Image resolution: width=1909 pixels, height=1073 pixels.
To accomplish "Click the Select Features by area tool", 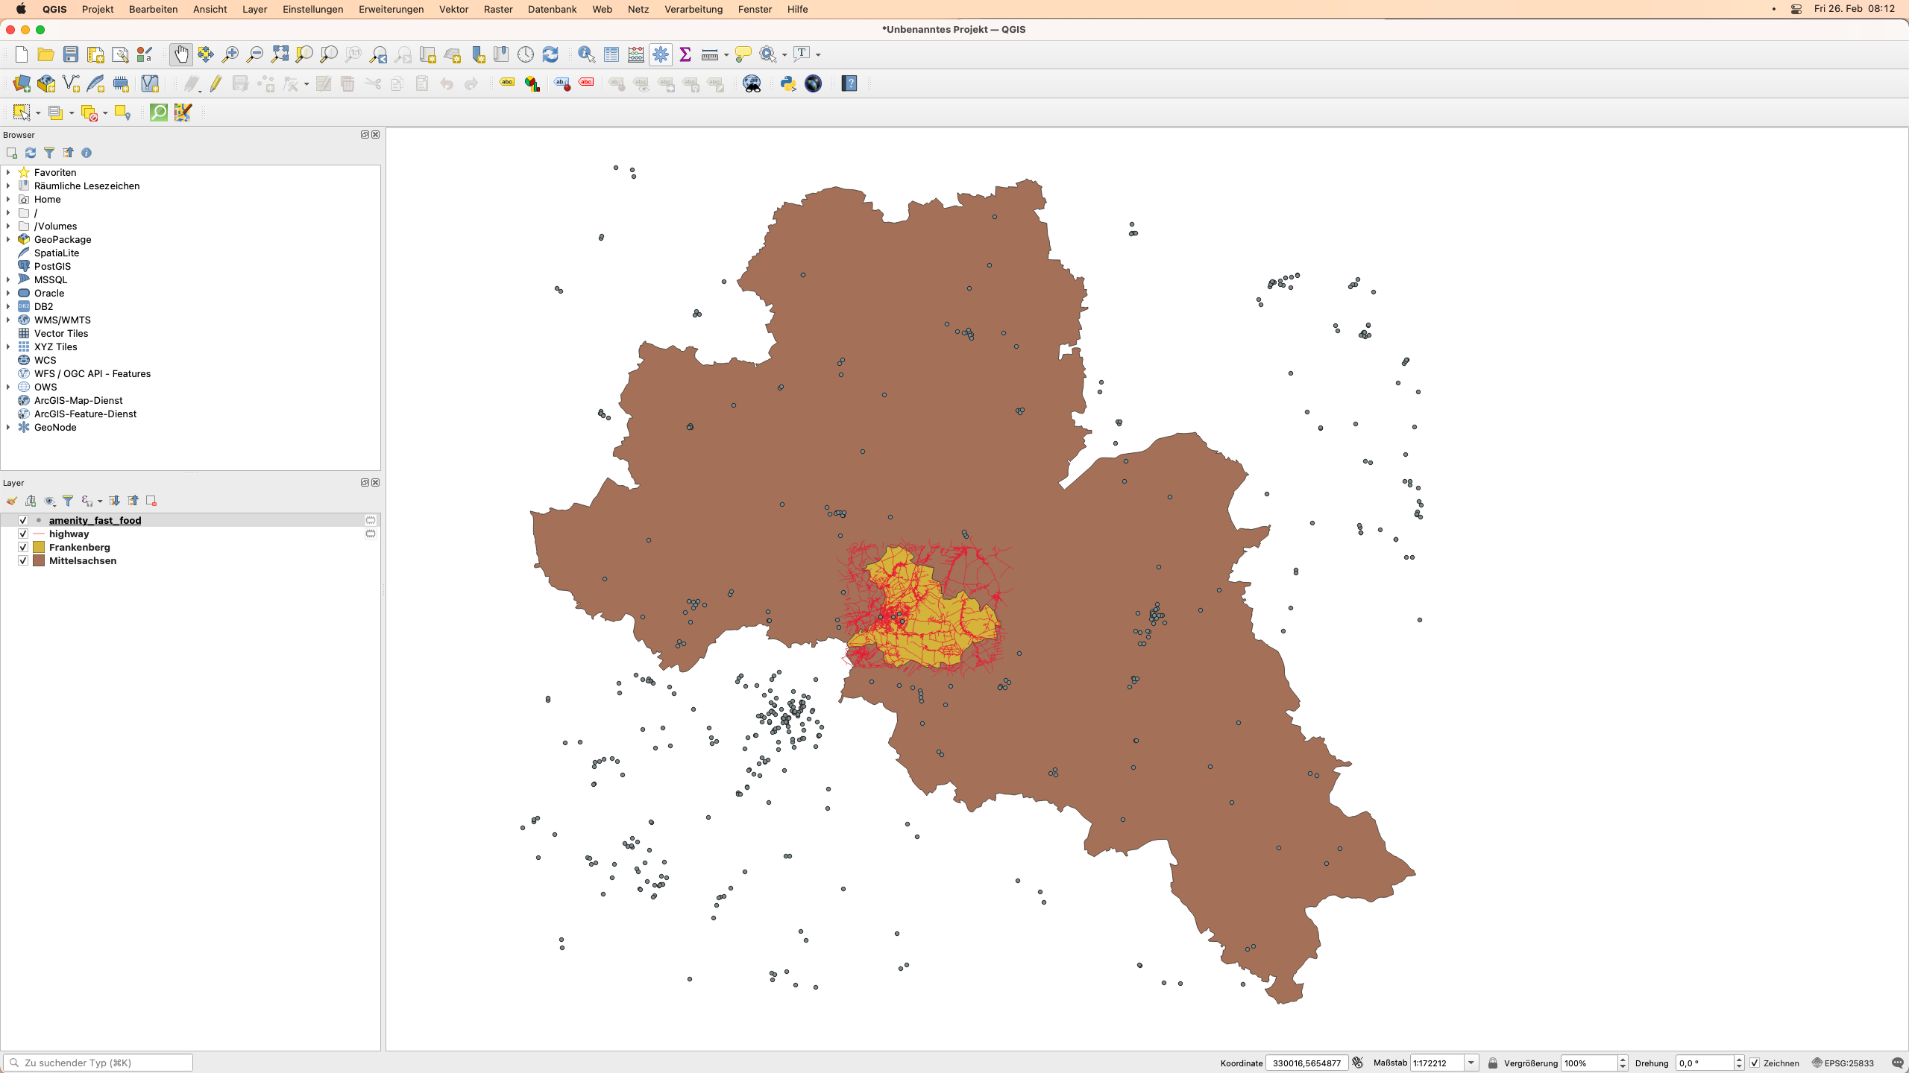I will pos(22,113).
